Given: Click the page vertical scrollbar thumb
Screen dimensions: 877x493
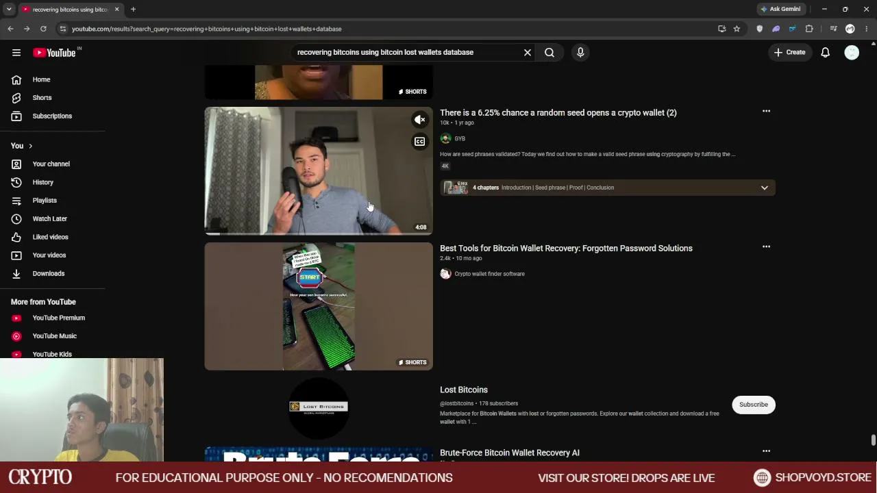Looking at the screenshot, I should [x=873, y=440].
